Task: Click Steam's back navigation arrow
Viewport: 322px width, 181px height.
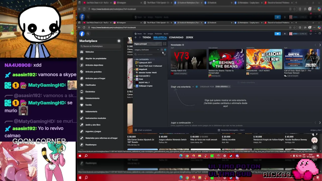Action: pos(136,37)
